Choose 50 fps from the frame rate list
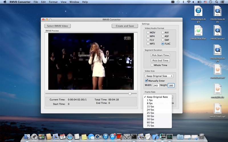The image size is (228, 142). [x=158, y=119]
